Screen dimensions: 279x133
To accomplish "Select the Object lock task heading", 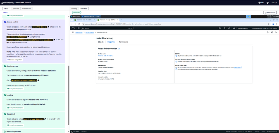I will click(x=11, y=114).
